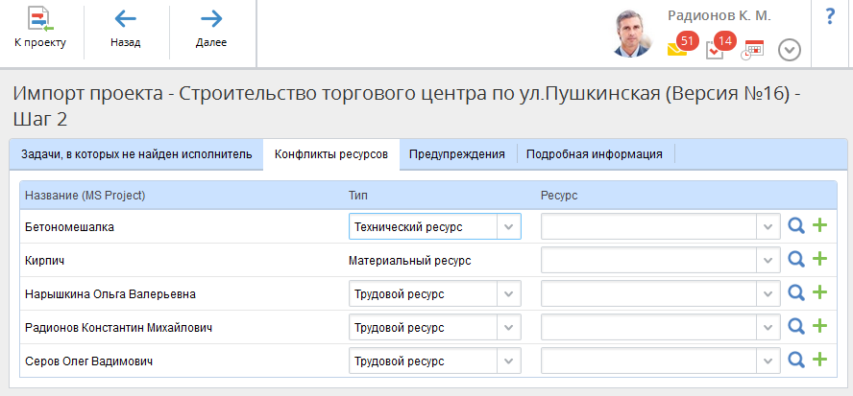The height and width of the screenshot is (396, 853).
Task: Open type dropdown for Бетономешалка
Action: click(x=508, y=226)
